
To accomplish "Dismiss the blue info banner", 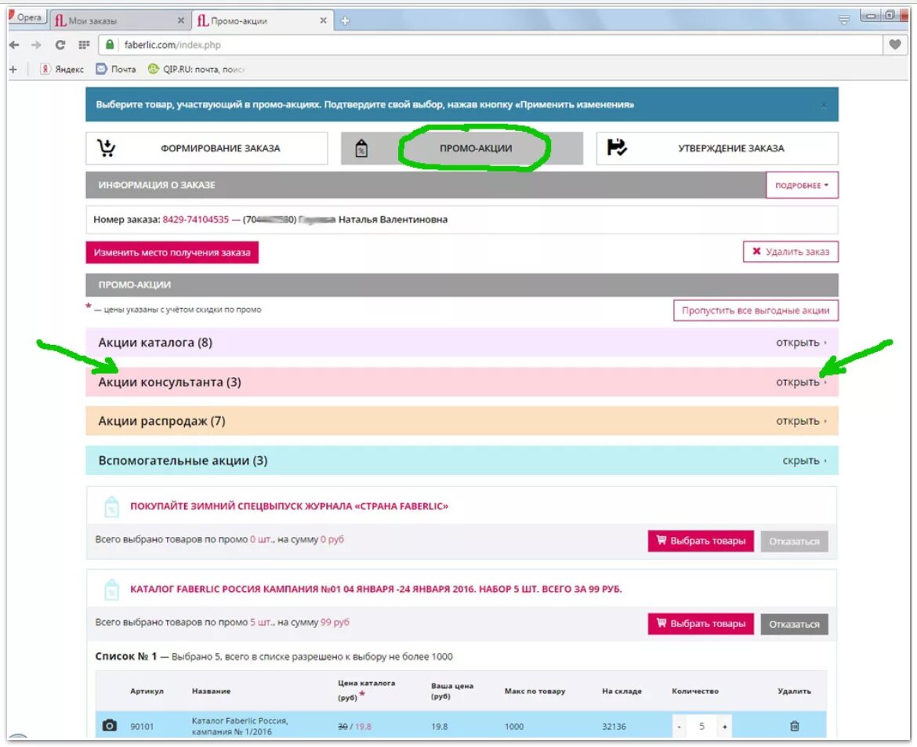I will click(x=824, y=105).
